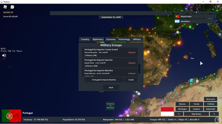Click the Technology Available notification
The height and width of the screenshot is (124, 222).
click(x=110, y=106)
